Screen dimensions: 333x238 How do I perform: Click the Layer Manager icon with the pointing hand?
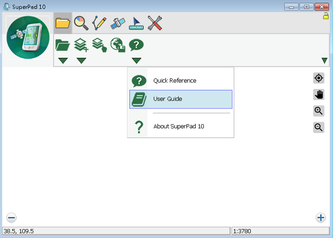pyautogui.click(x=99, y=45)
